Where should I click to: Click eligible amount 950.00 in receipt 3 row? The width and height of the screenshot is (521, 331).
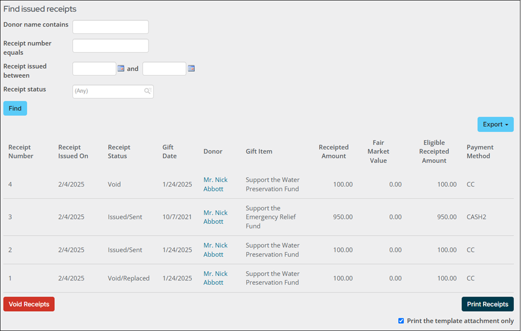[446, 217]
